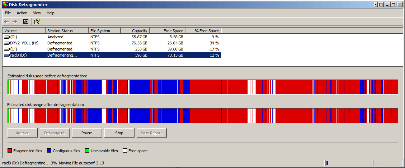Open the Help menu
Screen dimensions: 405x168
[x=50, y=13]
